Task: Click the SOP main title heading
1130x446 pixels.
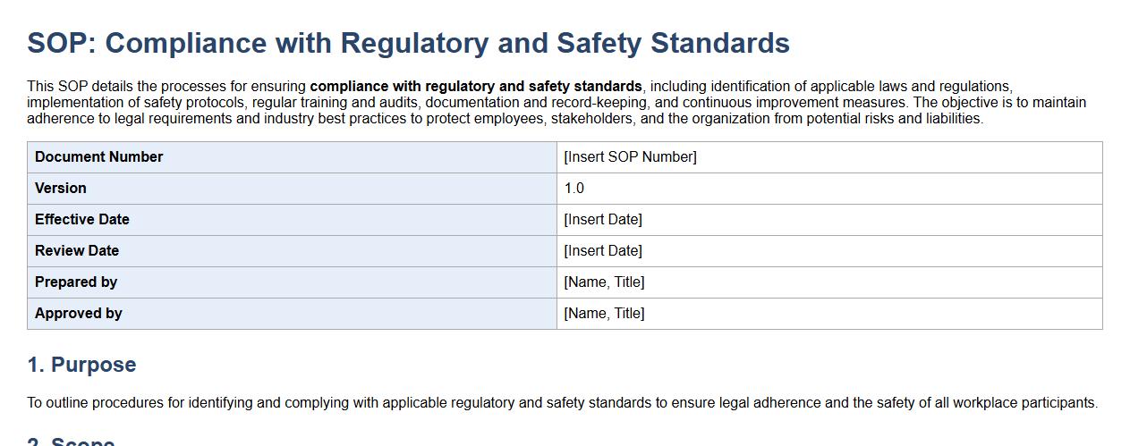Action: point(408,43)
